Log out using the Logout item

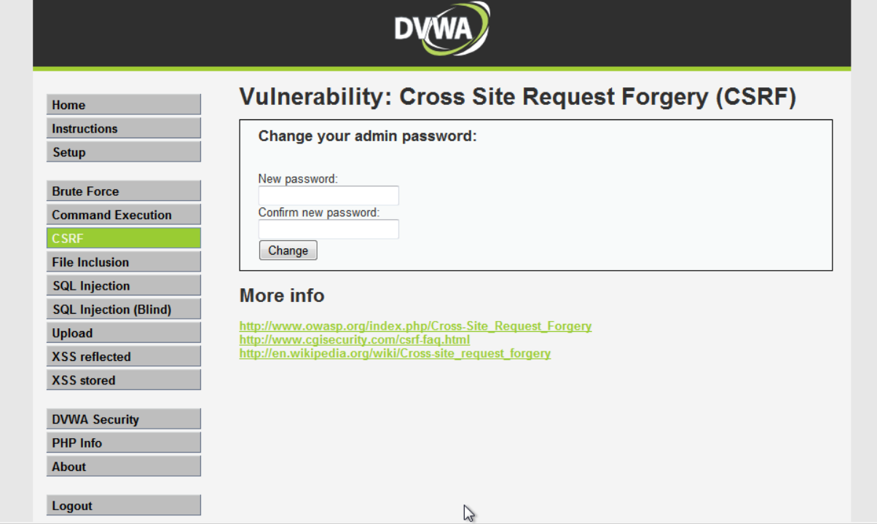pyautogui.click(x=123, y=506)
